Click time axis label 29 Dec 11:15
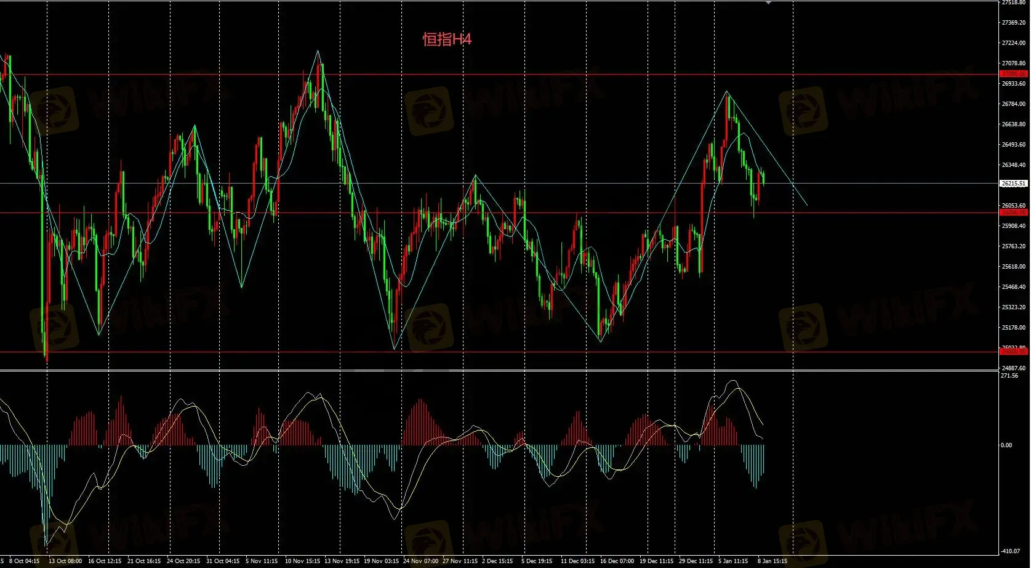1031x568 pixels. 696,561
